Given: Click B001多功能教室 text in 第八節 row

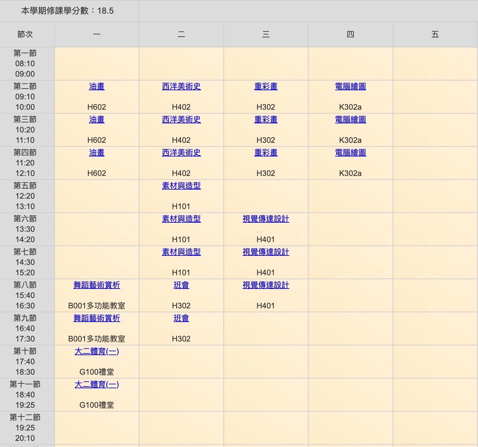Looking at the screenshot, I should [97, 306].
